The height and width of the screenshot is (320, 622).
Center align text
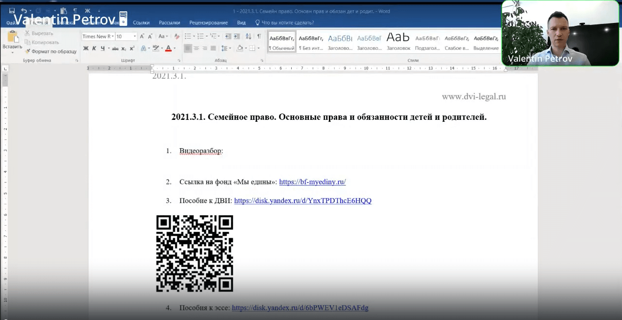tap(196, 48)
